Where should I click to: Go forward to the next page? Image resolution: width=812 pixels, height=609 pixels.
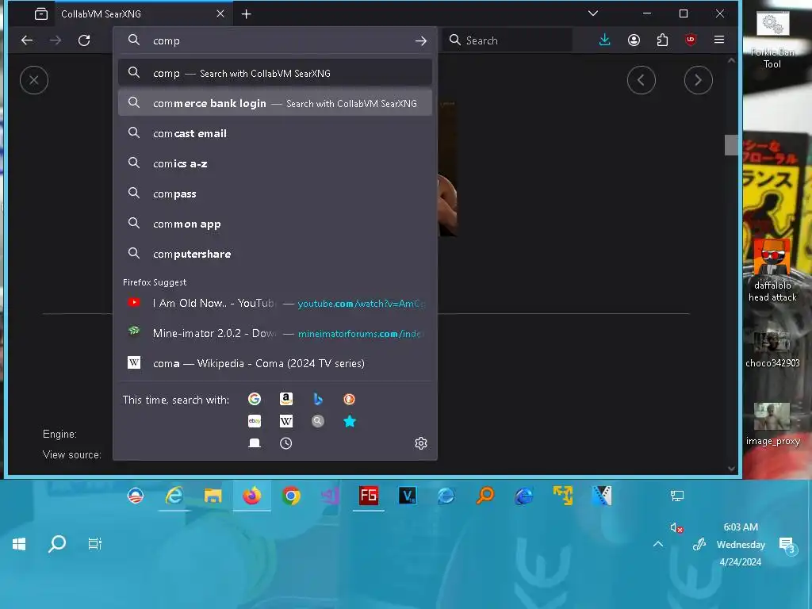tap(56, 40)
